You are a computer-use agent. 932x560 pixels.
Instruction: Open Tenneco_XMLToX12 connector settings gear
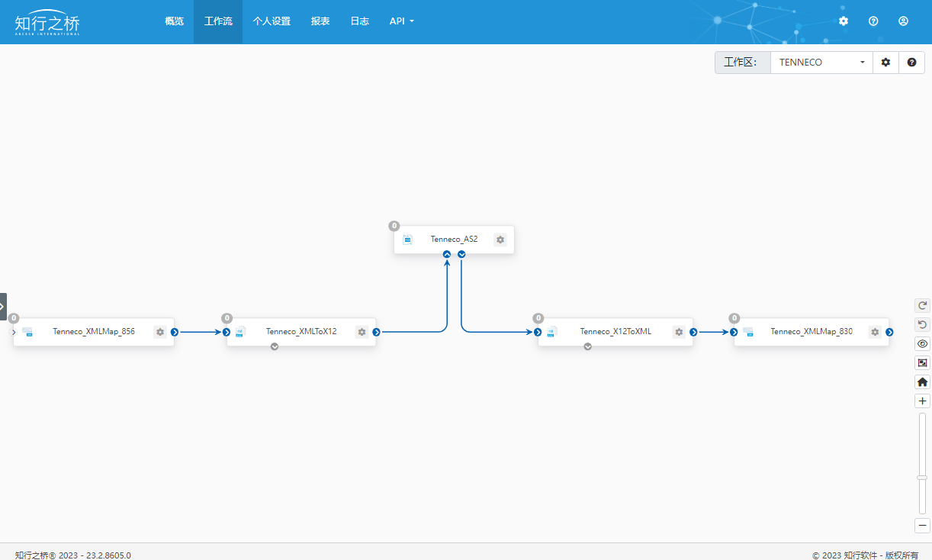point(362,332)
